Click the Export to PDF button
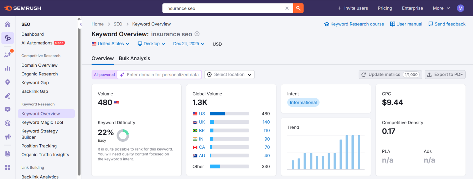 click(x=445, y=74)
